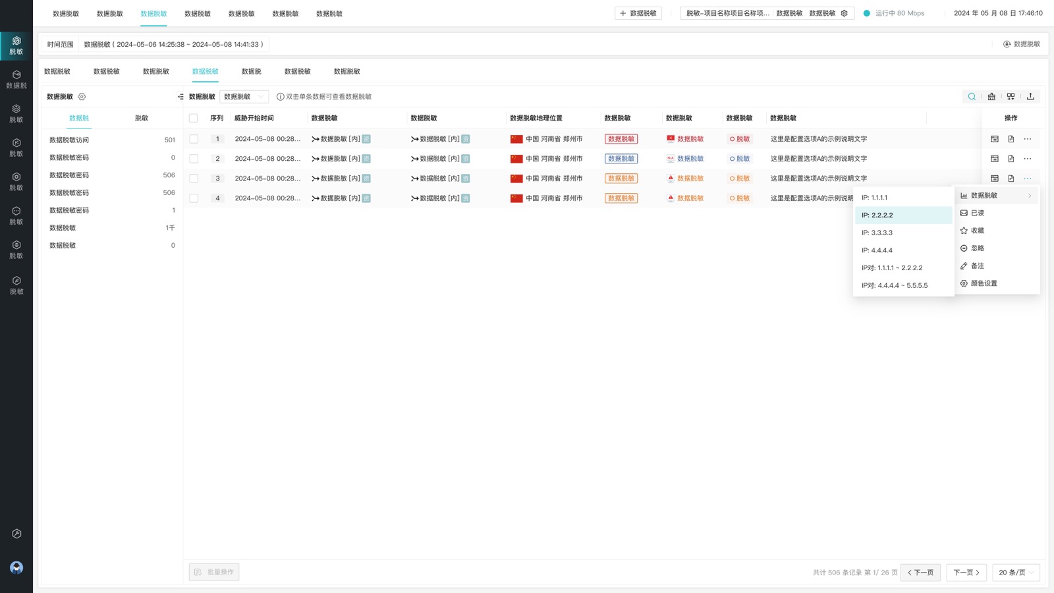This screenshot has height=593, width=1054.
Task: Choose 颜色设置 in the context menu
Action: point(997,283)
